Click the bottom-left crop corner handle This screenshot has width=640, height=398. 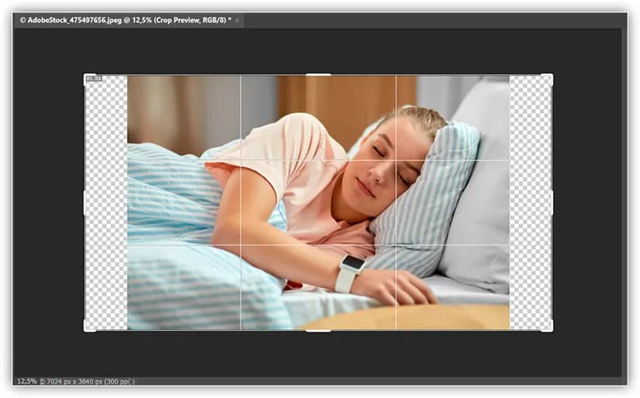(x=85, y=329)
